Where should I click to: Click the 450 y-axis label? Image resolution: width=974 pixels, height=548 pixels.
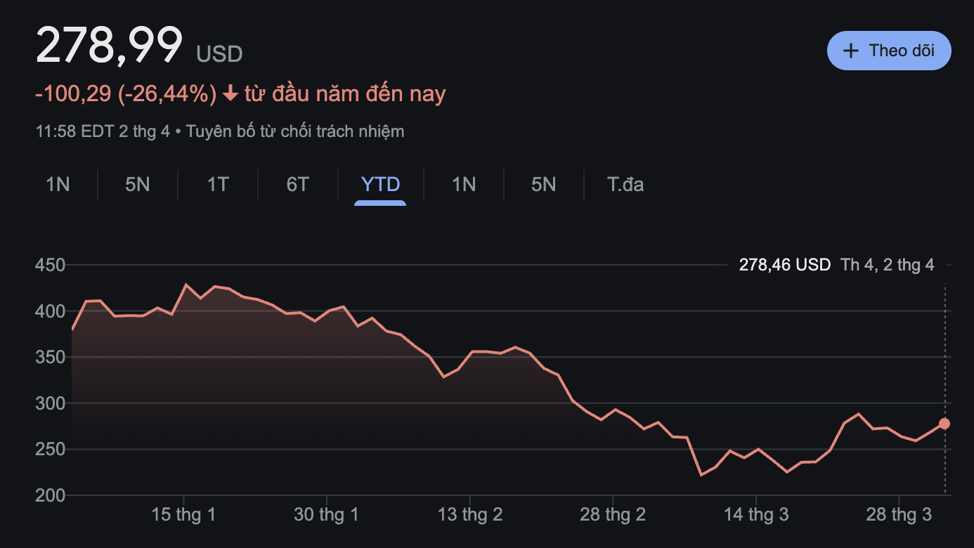tap(50, 266)
